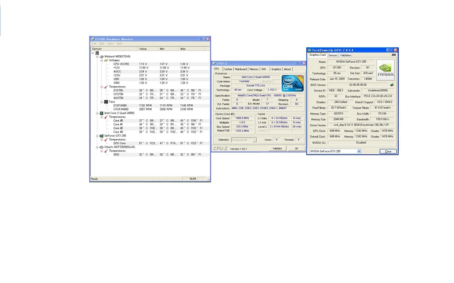The image size is (454, 283).
Task: Click the Fans icon in HWMonitor tree
Action: [x=106, y=102]
